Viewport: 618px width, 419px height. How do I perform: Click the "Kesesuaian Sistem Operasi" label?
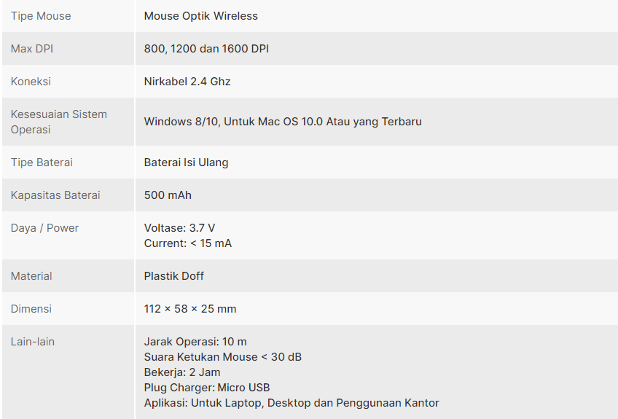pyautogui.click(x=58, y=122)
